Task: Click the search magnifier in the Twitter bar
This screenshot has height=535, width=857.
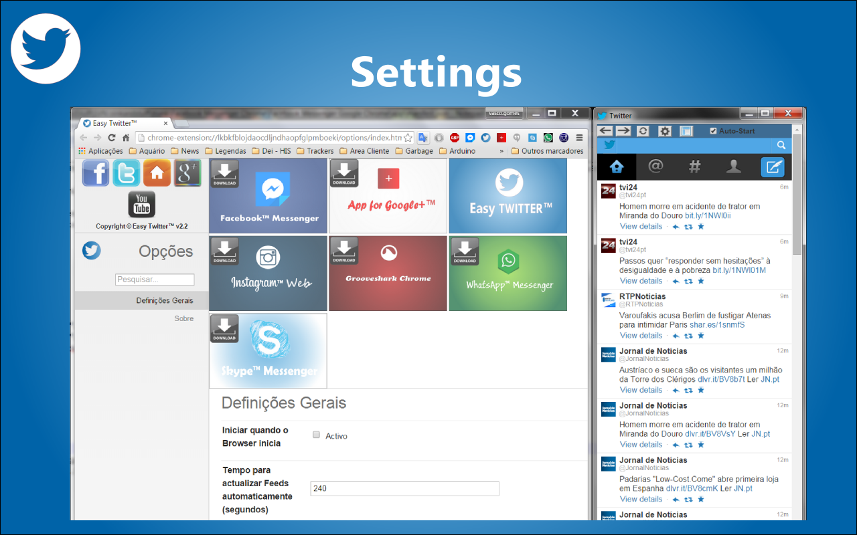Action: click(x=781, y=145)
